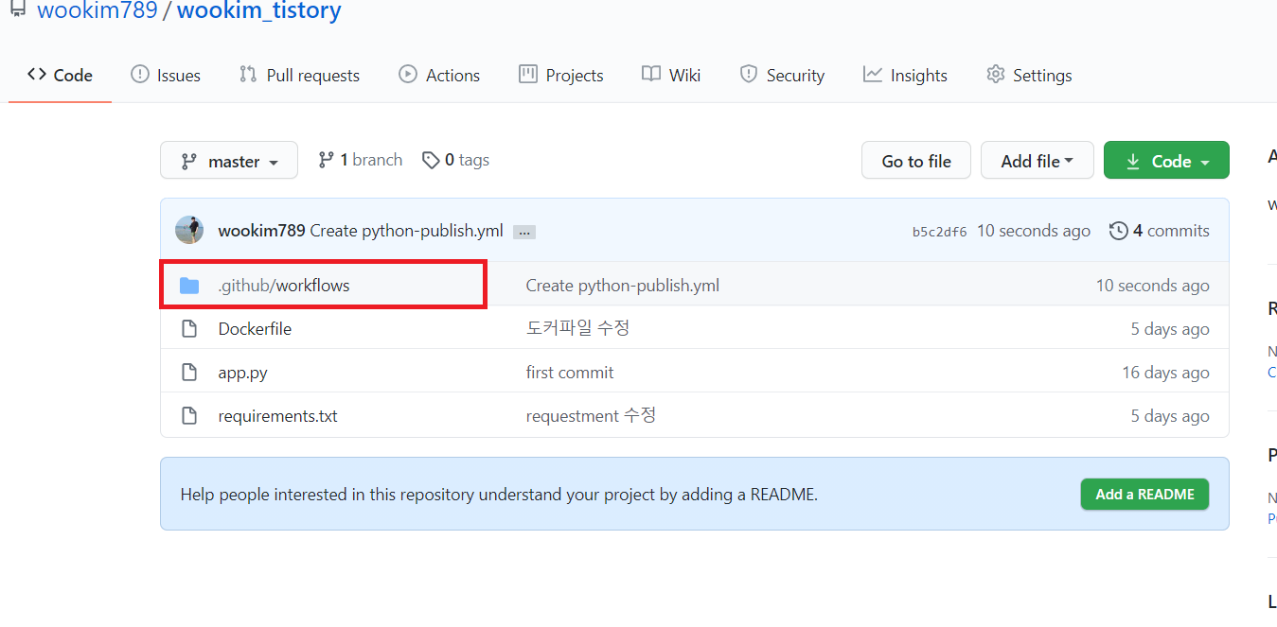Open the master branch dropdown
Viewport: 1277px width, 627px height.
(229, 161)
